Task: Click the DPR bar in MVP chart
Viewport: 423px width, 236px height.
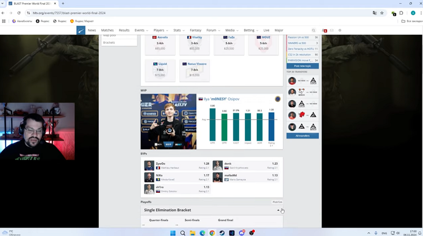Action: (224, 127)
